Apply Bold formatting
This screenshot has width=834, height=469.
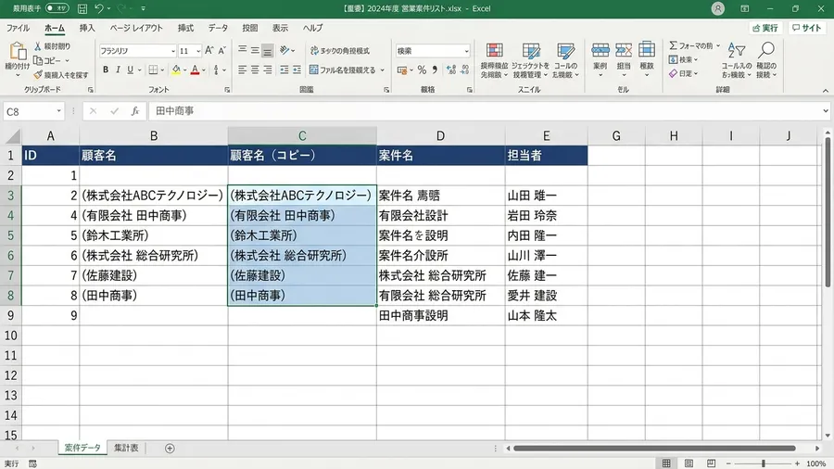pos(106,70)
